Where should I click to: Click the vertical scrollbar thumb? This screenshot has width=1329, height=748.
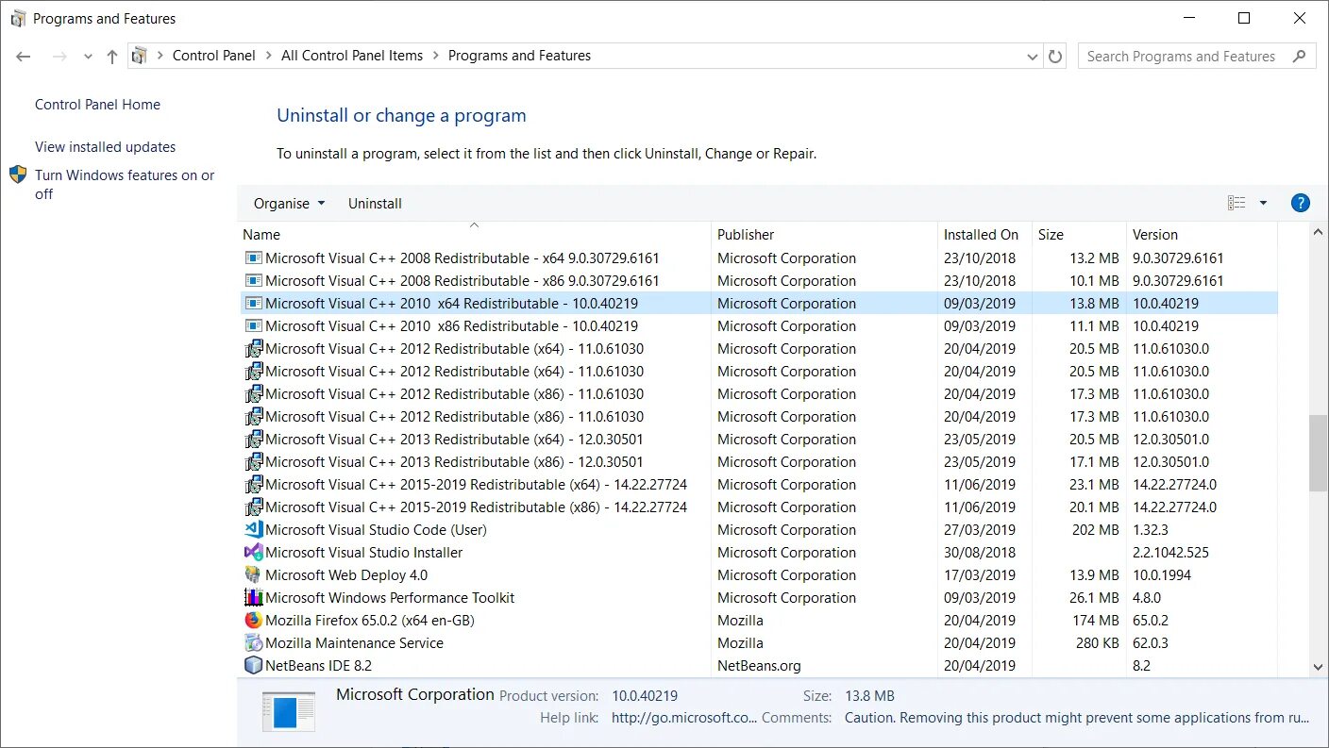(1319, 453)
